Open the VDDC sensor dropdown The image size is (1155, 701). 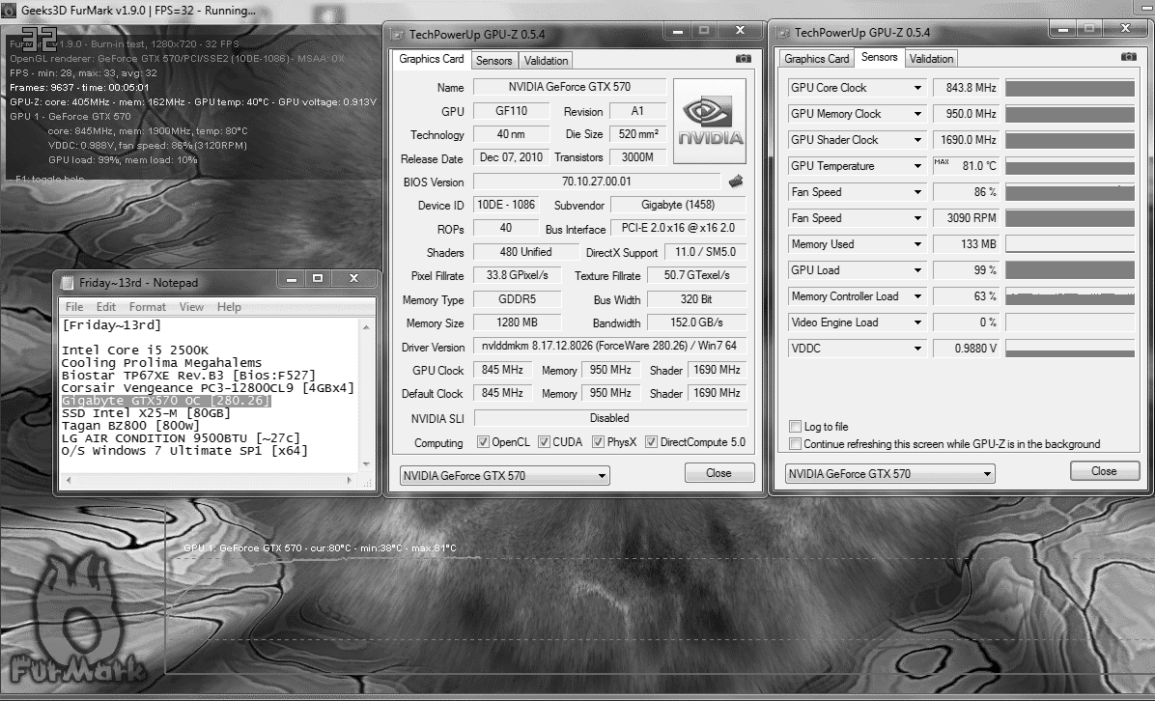point(917,349)
